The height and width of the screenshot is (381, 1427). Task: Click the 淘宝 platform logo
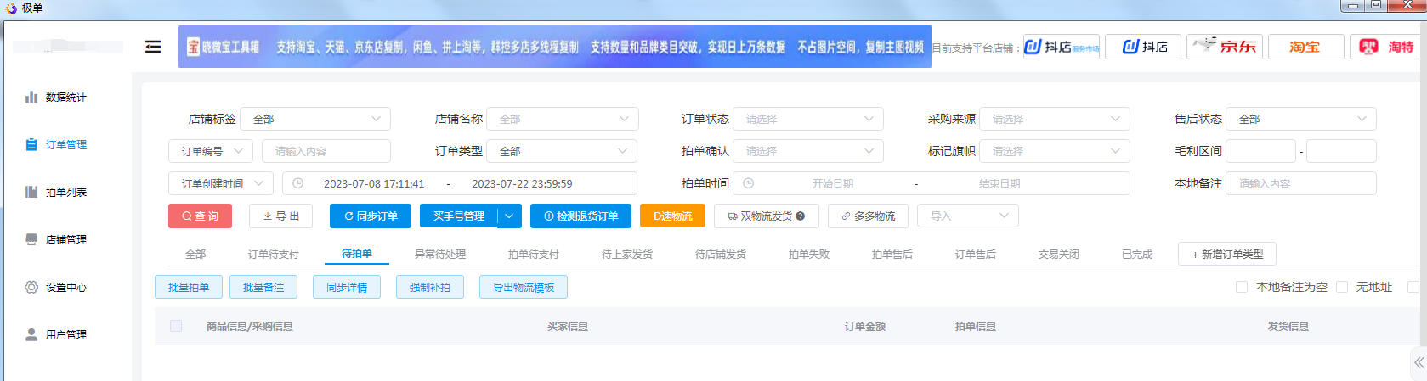point(1306,47)
